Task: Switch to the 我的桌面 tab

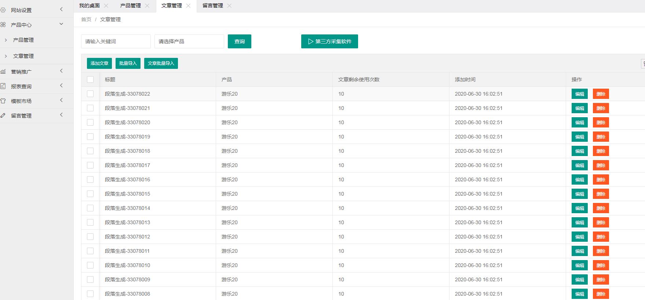Action: (90, 5)
